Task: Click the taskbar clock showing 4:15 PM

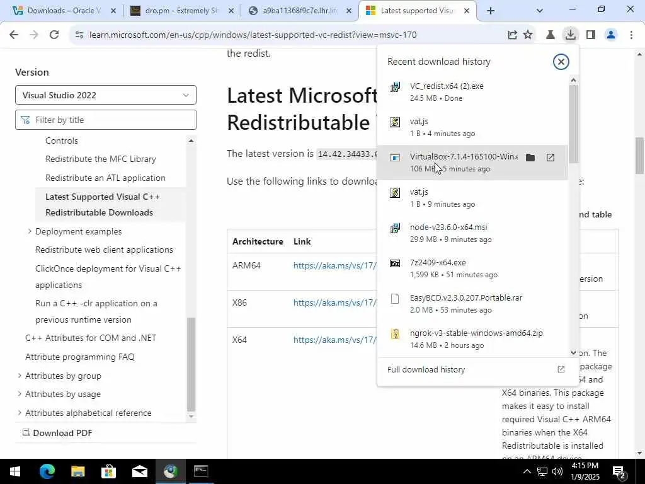Action: [x=586, y=471]
